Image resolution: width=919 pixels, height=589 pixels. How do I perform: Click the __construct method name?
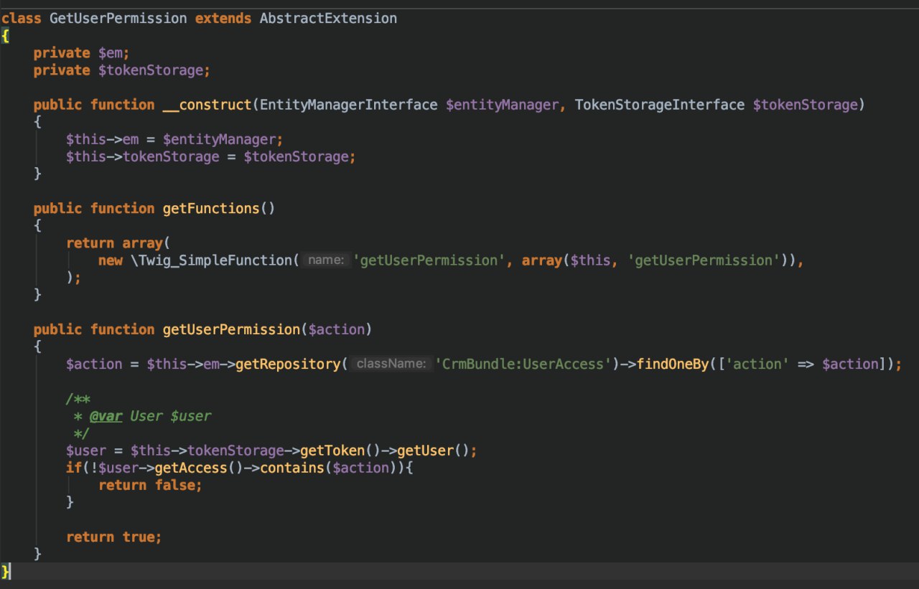coord(207,105)
